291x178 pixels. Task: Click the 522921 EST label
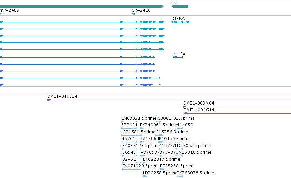[130, 125]
